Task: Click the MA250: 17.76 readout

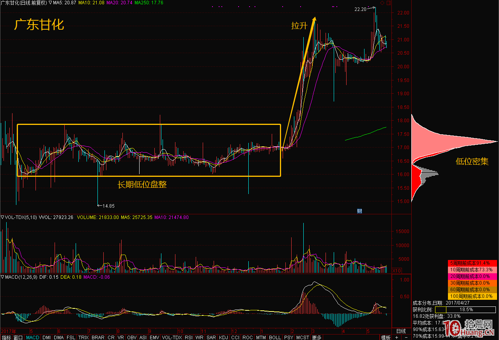Action: point(149,3)
